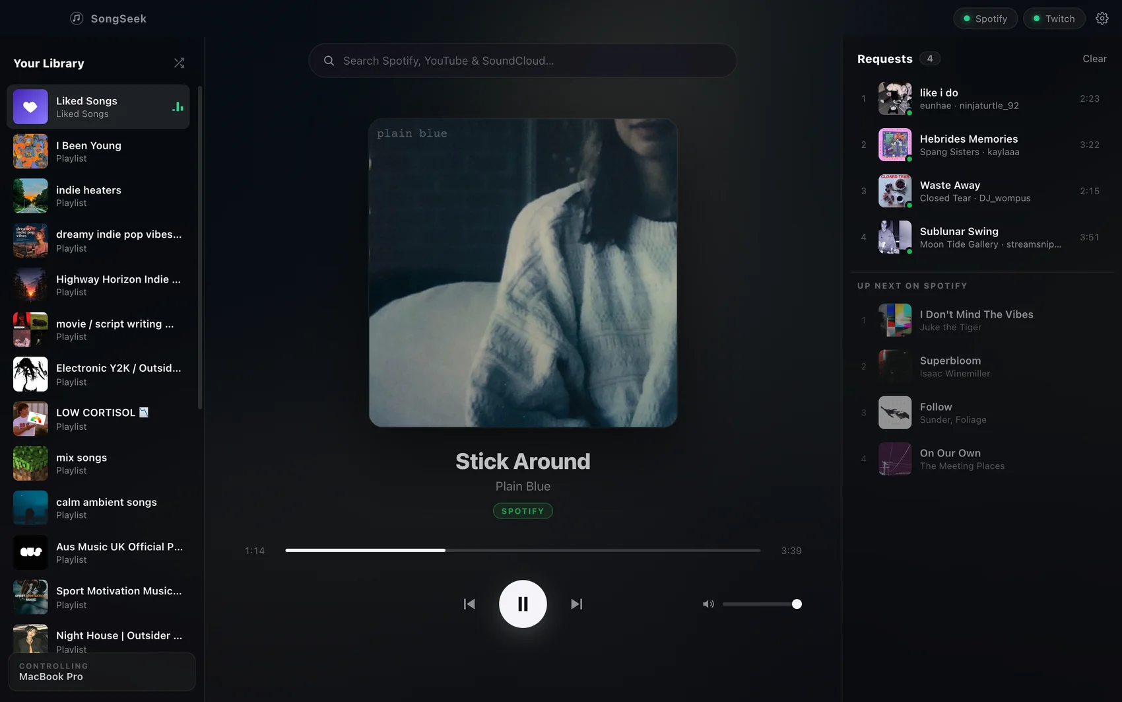Click the like i do request artwork

[x=895, y=98]
